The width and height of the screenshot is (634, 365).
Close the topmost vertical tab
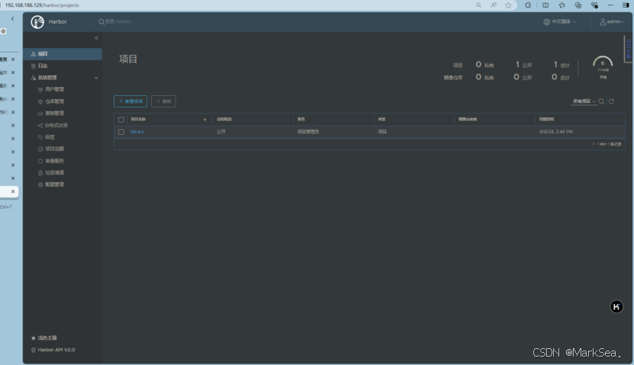click(13, 59)
